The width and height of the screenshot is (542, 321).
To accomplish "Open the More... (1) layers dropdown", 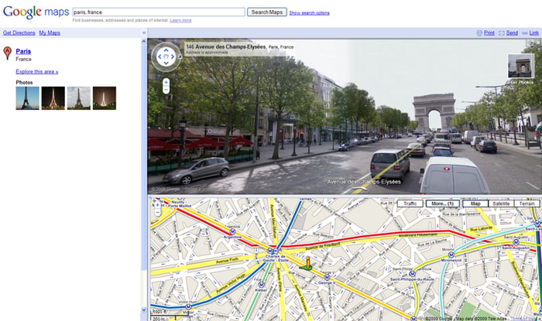I will click(442, 203).
